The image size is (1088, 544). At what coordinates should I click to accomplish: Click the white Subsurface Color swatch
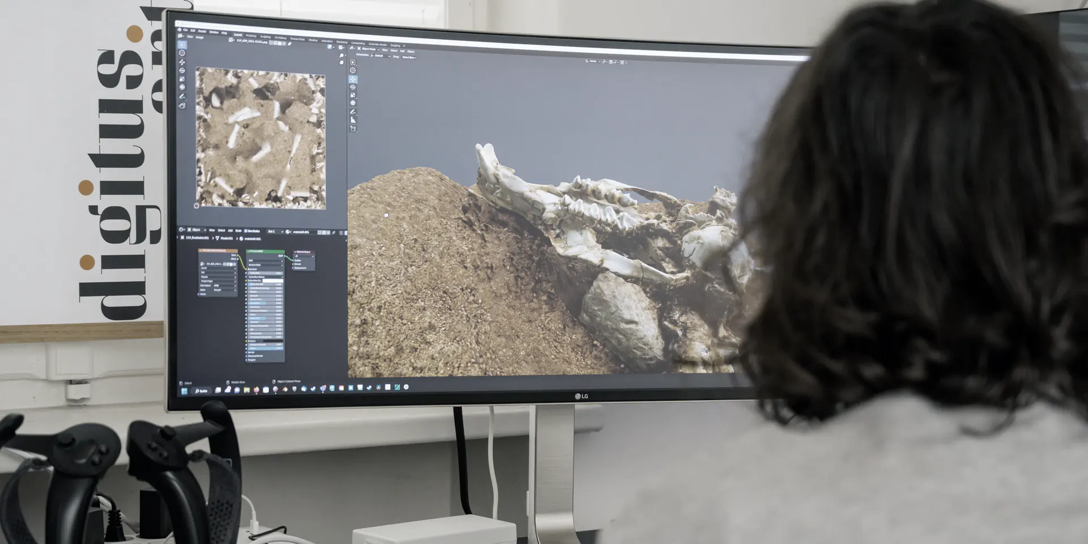272,280
